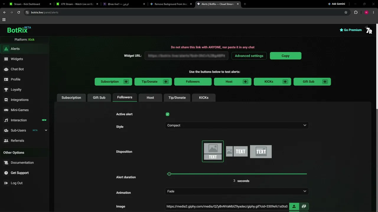Open Advanced settings for the widget
This screenshot has width=378, height=212.
(249, 56)
